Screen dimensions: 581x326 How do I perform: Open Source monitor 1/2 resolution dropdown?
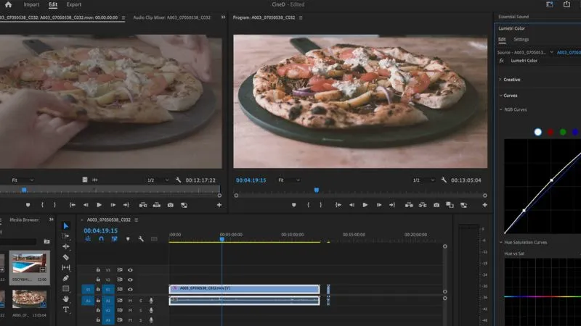pos(158,180)
